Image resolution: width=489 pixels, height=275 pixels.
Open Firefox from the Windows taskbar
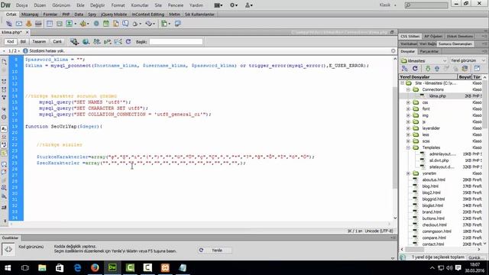[x=95, y=267]
